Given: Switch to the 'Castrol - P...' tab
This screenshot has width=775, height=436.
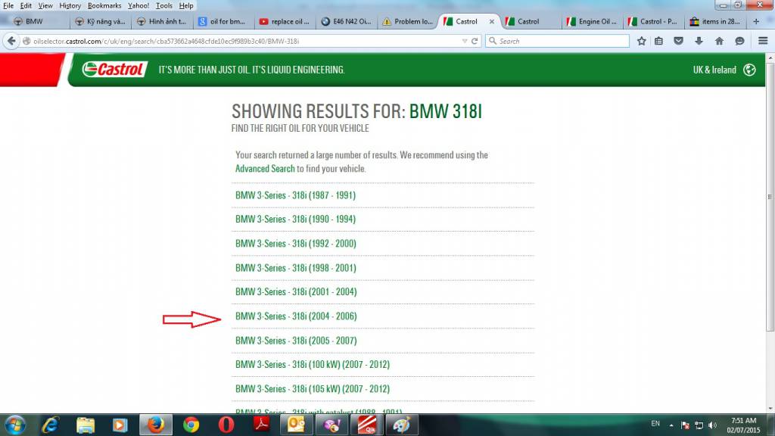Looking at the screenshot, I should point(653,21).
